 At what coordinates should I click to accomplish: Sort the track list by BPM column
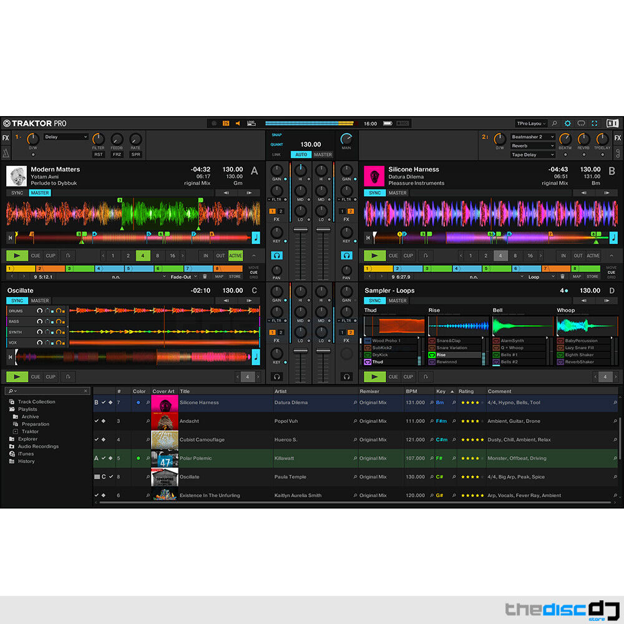(411, 391)
